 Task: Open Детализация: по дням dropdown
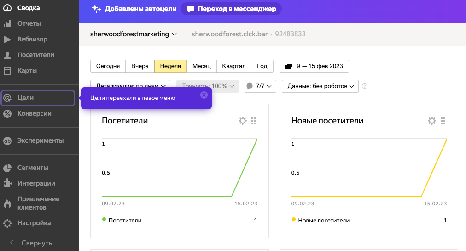(x=130, y=86)
